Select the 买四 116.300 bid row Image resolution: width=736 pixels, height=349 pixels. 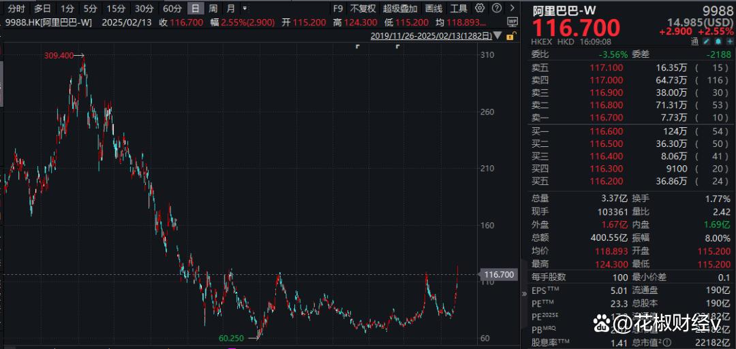[x=631, y=169]
